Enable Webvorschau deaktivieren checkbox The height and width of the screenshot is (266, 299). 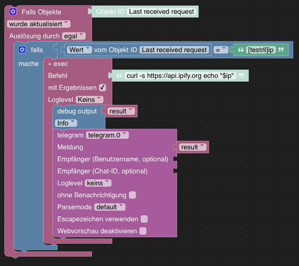pos(143,231)
